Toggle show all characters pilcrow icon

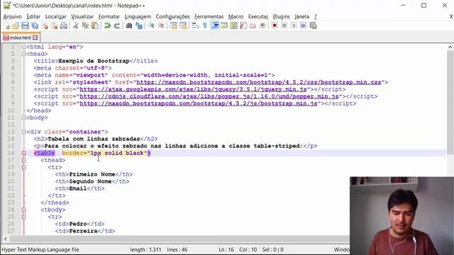point(205,25)
